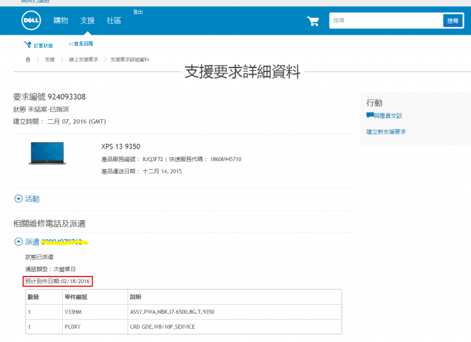This screenshot has height=342, width=471.
Task: Click the Dell logo
Action: tap(31, 20)
